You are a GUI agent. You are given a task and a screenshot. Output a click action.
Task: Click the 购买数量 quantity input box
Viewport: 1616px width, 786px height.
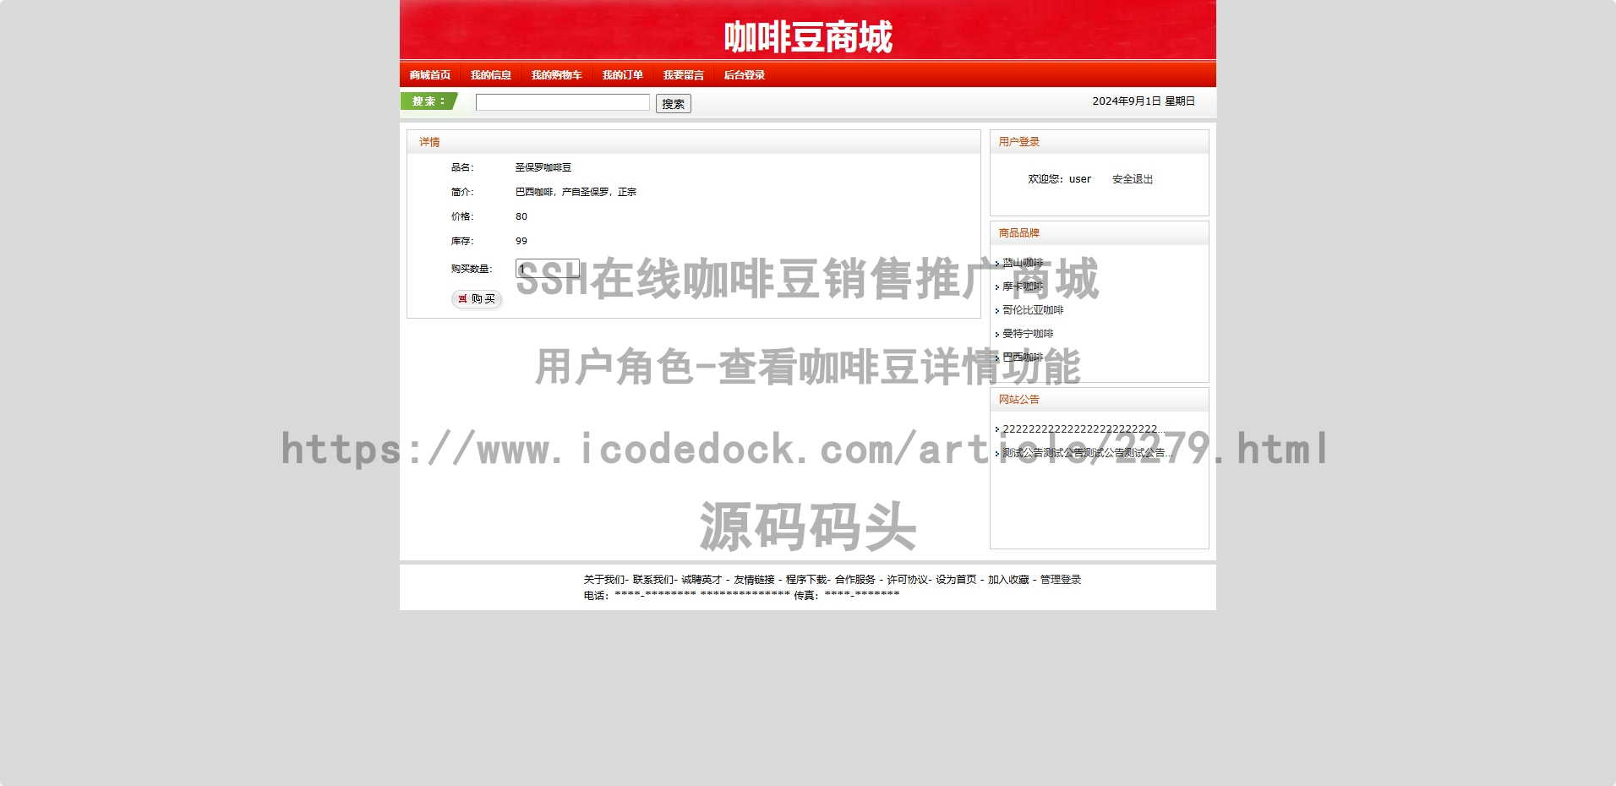click(548, 269)
